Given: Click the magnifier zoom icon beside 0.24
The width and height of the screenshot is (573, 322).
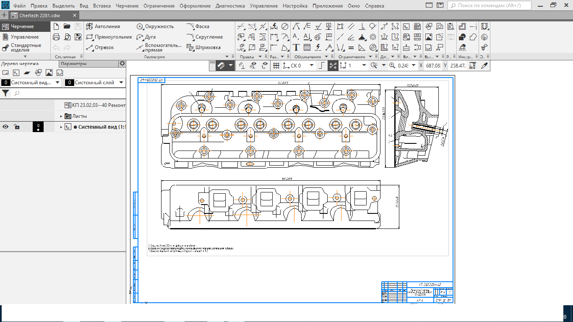Looking at the screenshot, I should [x=392, y=65].
